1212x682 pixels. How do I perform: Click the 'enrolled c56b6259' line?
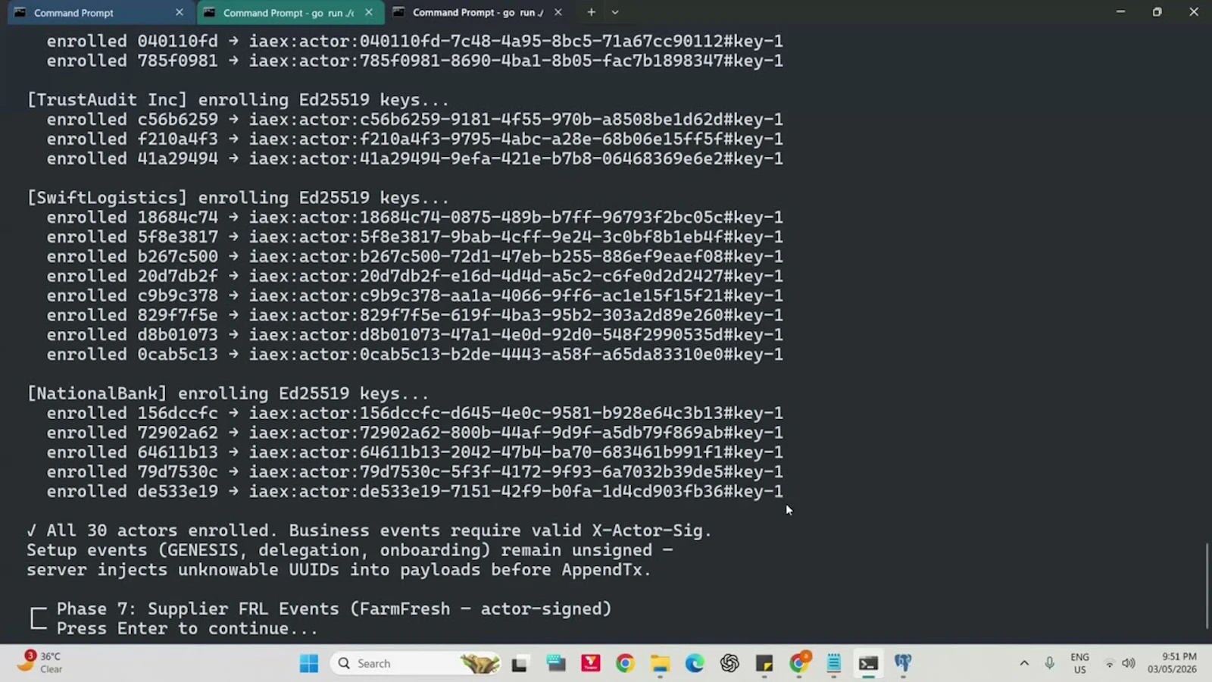415,120
